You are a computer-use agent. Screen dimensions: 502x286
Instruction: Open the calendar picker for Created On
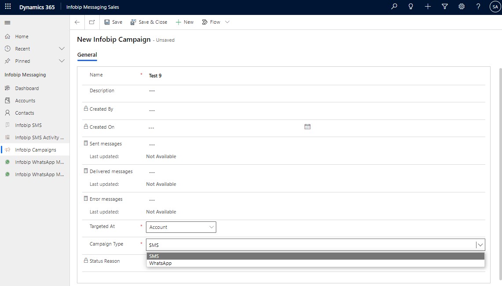[307, 127]
